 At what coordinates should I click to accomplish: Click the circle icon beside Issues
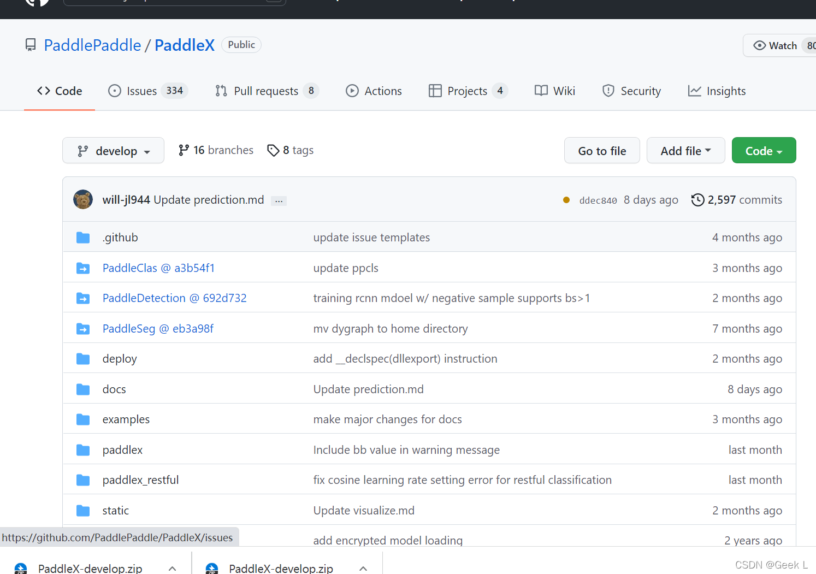click(115, 91)
